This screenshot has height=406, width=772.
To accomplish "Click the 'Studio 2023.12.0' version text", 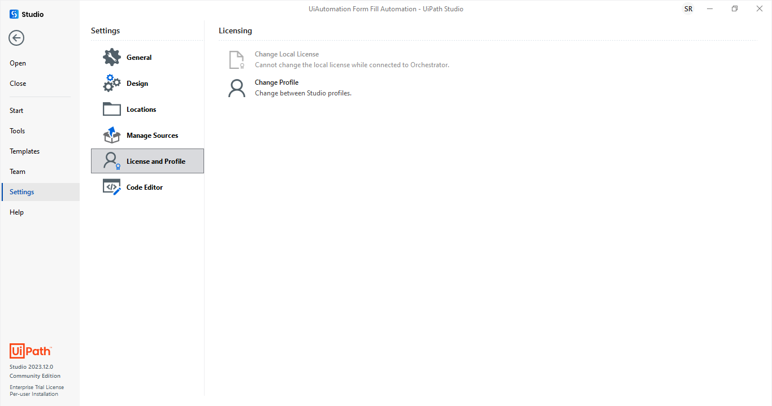I will pyautogui.click(x=32, y=367).
